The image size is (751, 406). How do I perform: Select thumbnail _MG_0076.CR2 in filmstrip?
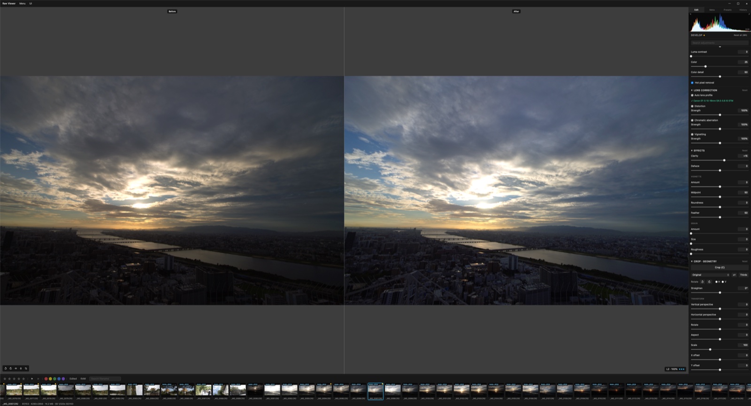click(14, 390)
